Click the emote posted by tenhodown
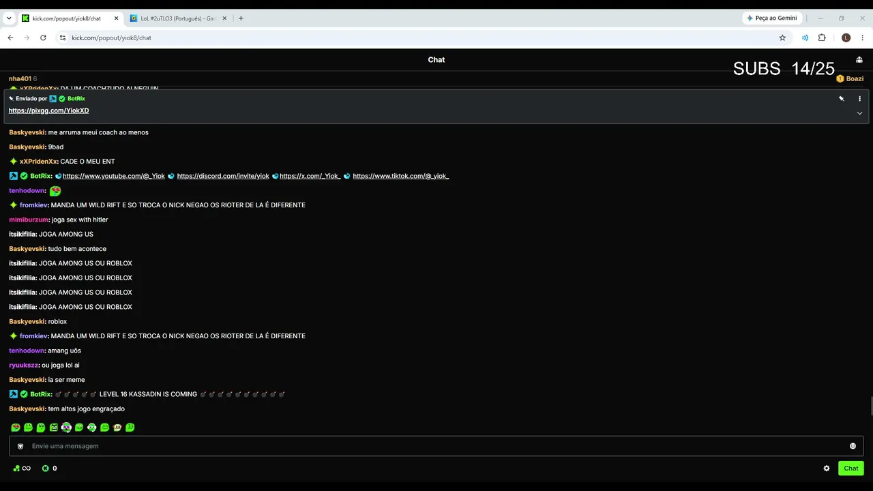 (x=55, y=191)
